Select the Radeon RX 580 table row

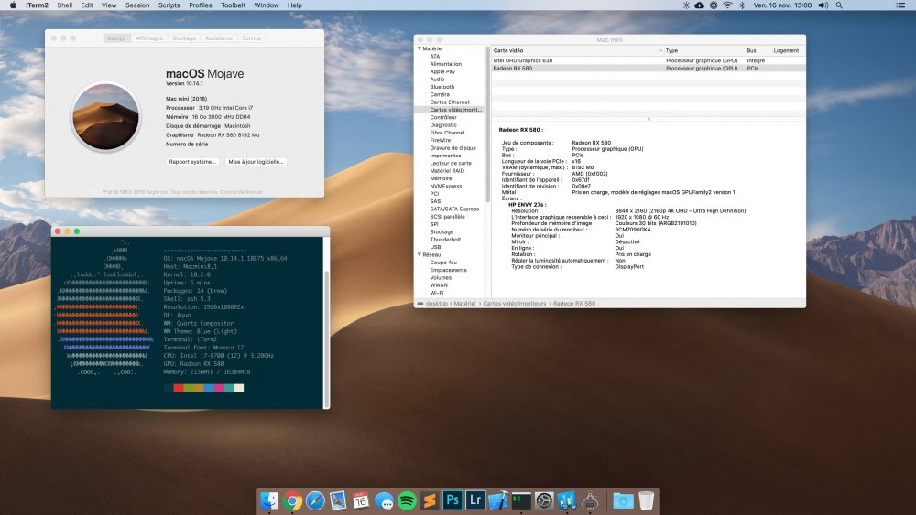[649, 69]
